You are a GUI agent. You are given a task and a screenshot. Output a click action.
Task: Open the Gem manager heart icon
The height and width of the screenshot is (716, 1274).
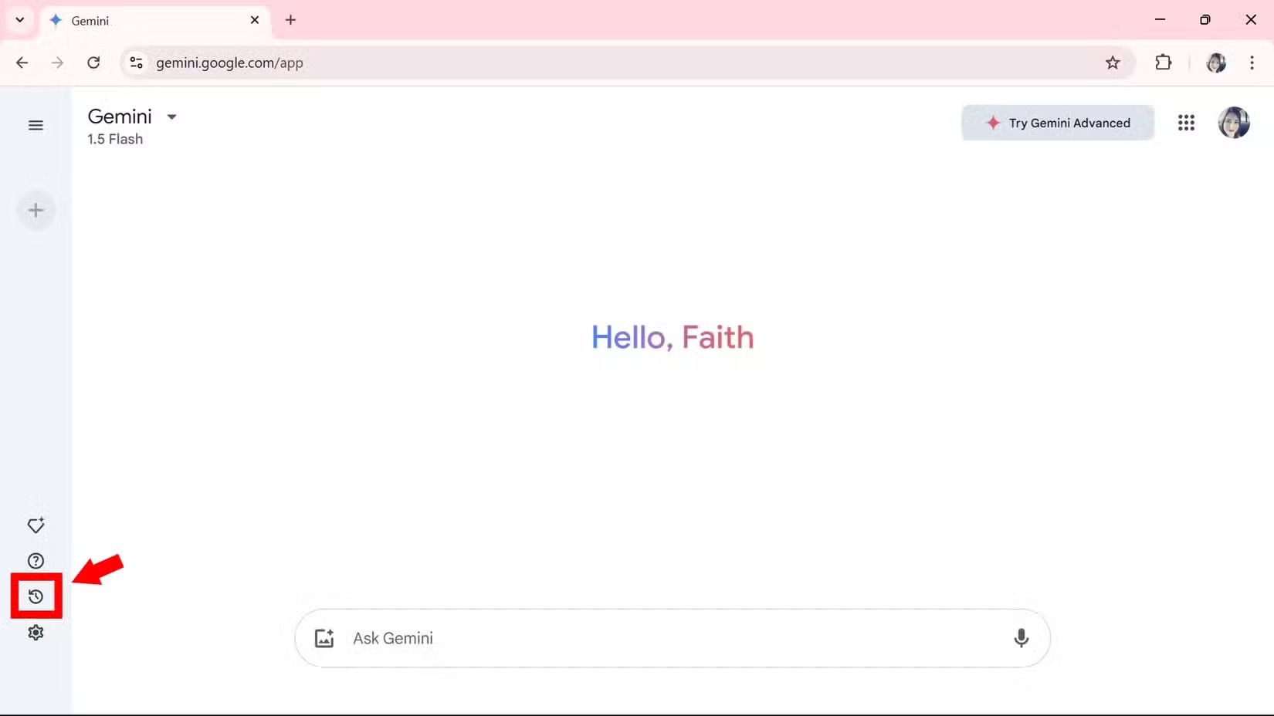click(x=36, y=525)
